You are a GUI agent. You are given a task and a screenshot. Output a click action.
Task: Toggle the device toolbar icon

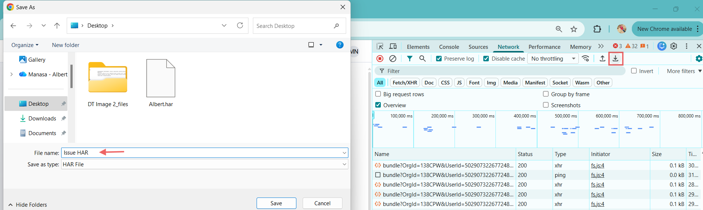pos(393,46)
